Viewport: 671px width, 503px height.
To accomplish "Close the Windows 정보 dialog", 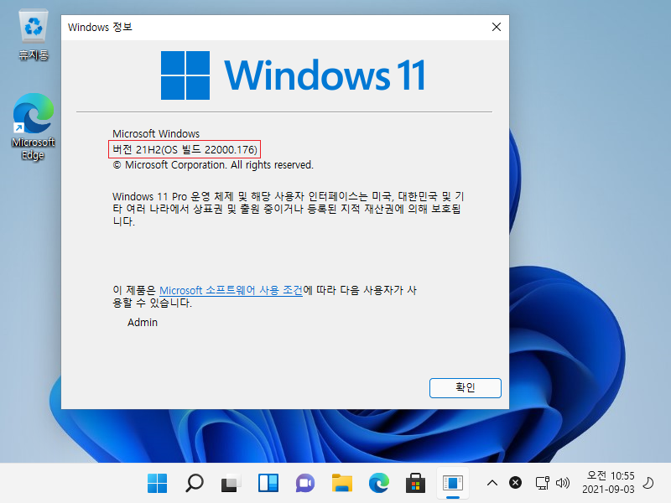I will point(497,27).
